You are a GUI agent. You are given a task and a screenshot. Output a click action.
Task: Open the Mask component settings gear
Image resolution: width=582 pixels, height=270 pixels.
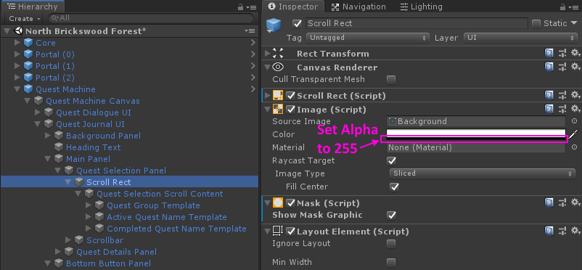pyautogui.click(x=575, y=202)
